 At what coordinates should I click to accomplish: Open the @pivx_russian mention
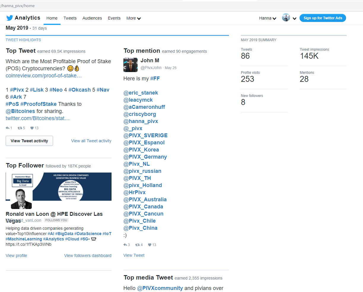coord(142,171)
